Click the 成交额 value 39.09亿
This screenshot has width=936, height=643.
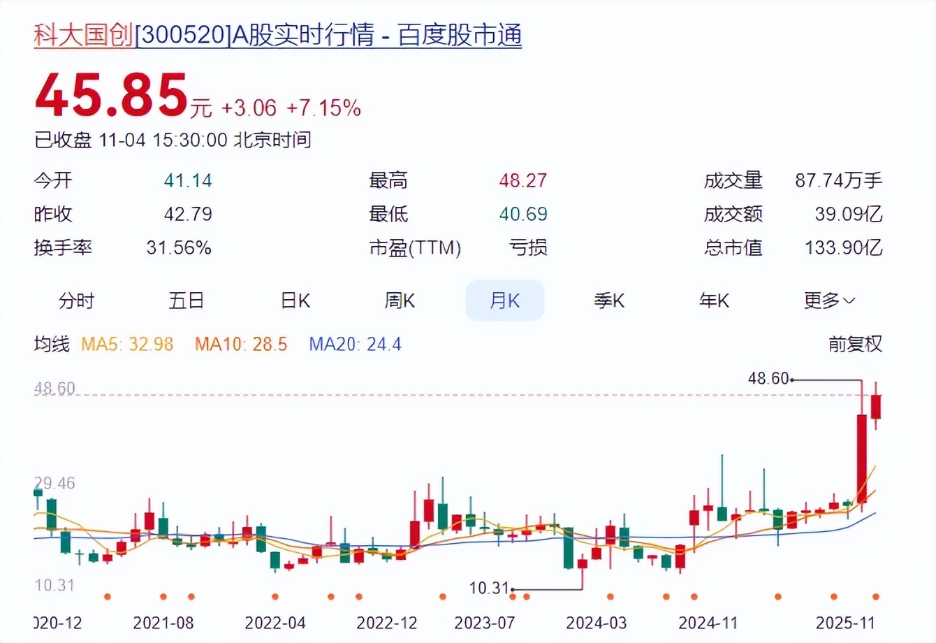tap(849, 214)
